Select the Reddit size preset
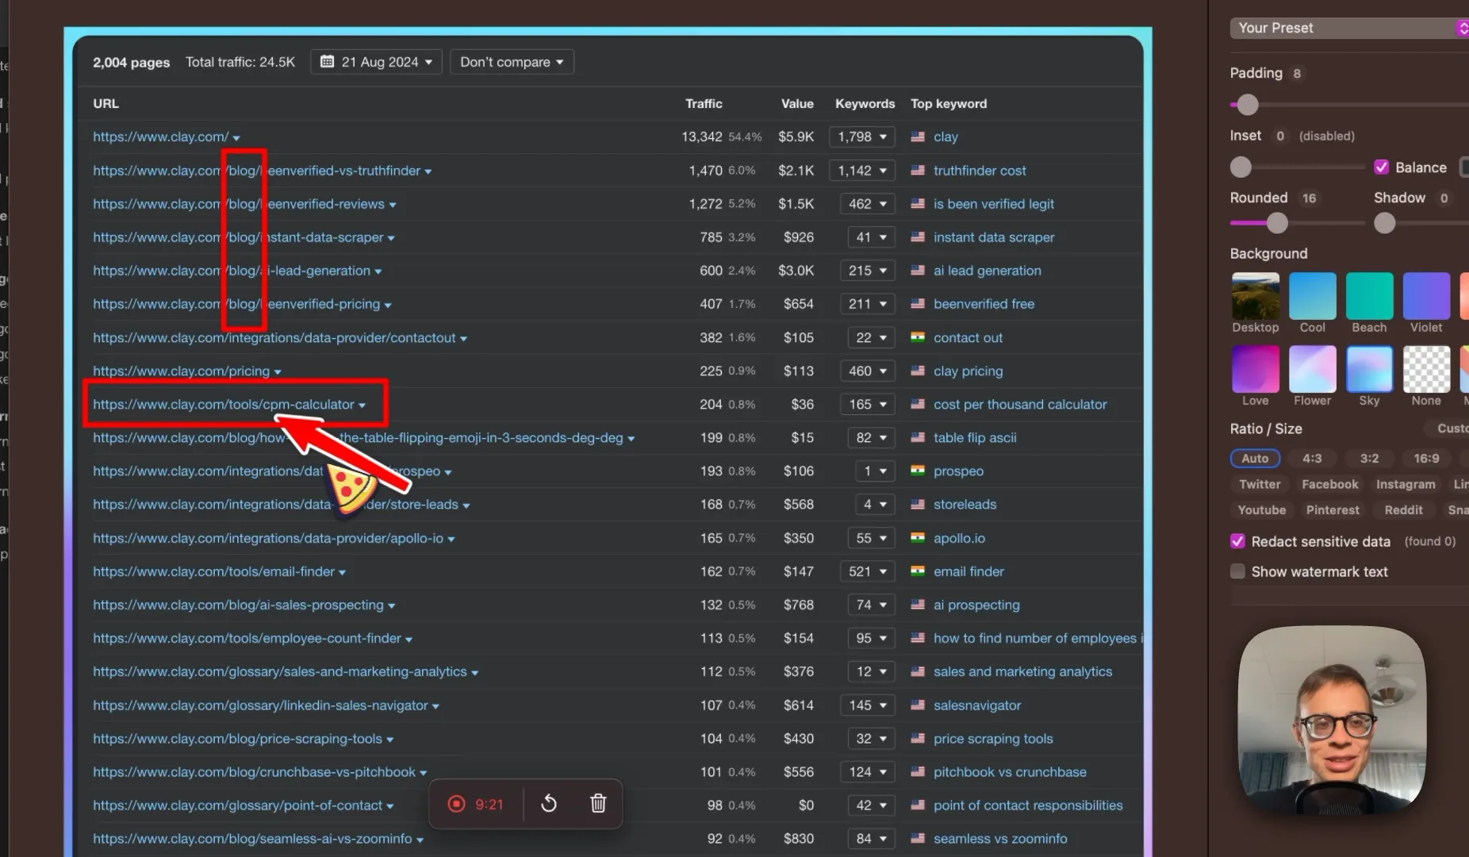 coord(1403,509)
